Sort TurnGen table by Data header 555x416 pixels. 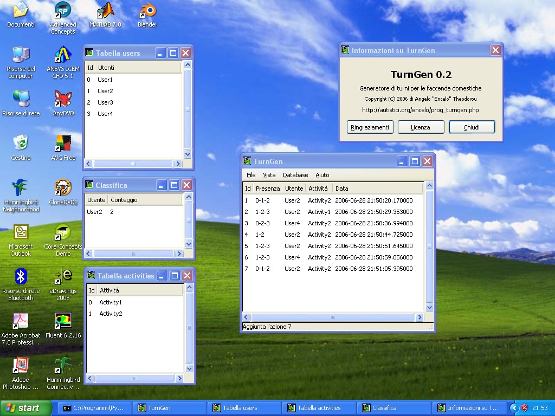point(378,188)
